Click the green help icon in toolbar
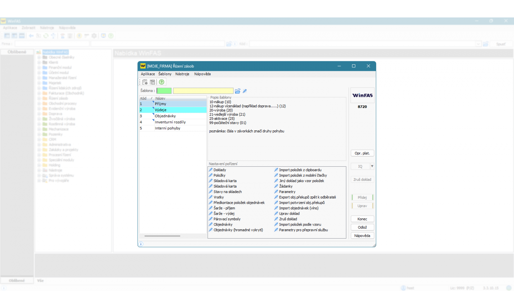This screenshot has width=514, height=308. coord(161,82)
